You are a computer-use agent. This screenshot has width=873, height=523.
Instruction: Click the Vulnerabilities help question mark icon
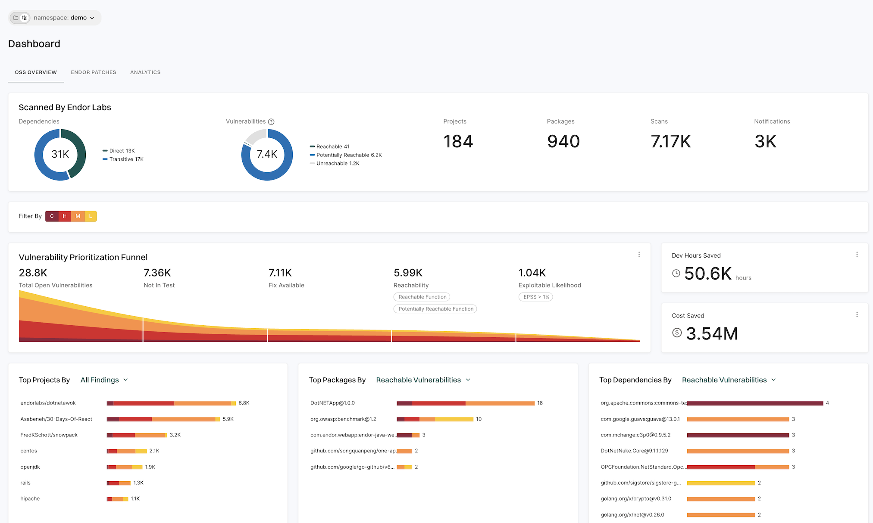coord(271,122)
